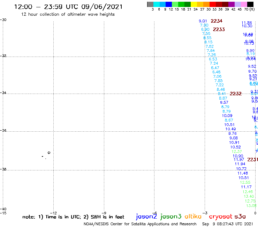Viewport: 258px width, 227px height.
Task: Click the 2233 time marker
Action: pos(219,29)
